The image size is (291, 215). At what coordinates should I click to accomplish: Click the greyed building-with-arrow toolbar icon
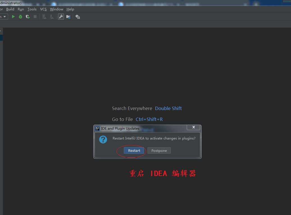pyautogui.click(x=44, y=17)
